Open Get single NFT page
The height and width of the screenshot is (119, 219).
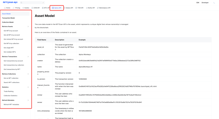[9, 48]
